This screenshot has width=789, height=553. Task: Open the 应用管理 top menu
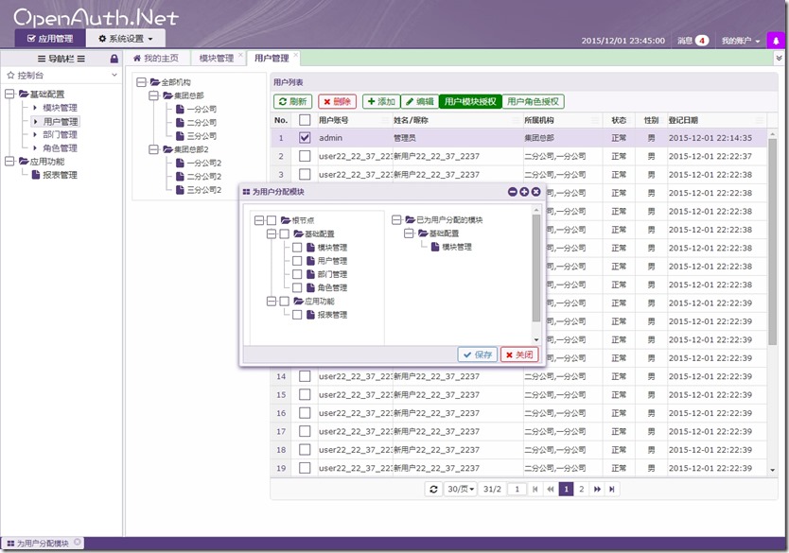tap(50, 39)
